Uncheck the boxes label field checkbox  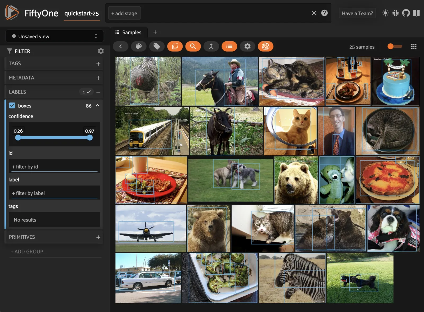tap(12, 106)
